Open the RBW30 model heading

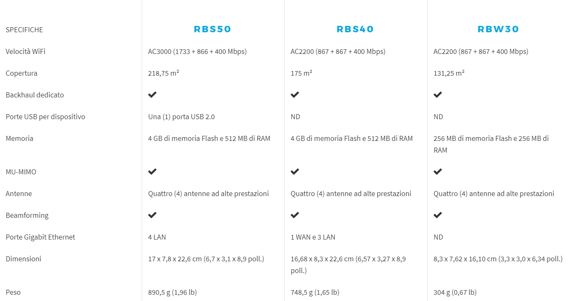coord(498,29)
